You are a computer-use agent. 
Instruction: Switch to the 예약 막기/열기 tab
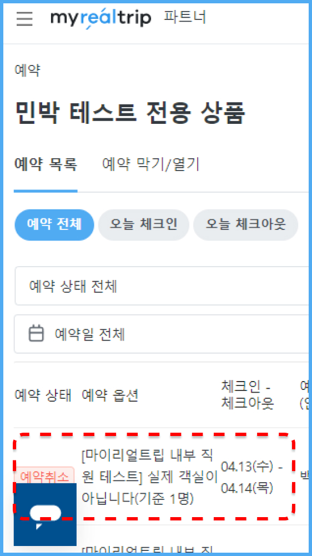click(x=150, y=164)
